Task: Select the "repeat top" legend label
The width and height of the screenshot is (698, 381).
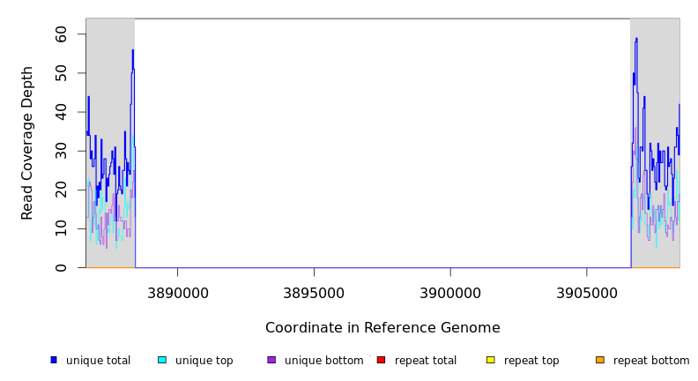Action: tap(531, 361)
